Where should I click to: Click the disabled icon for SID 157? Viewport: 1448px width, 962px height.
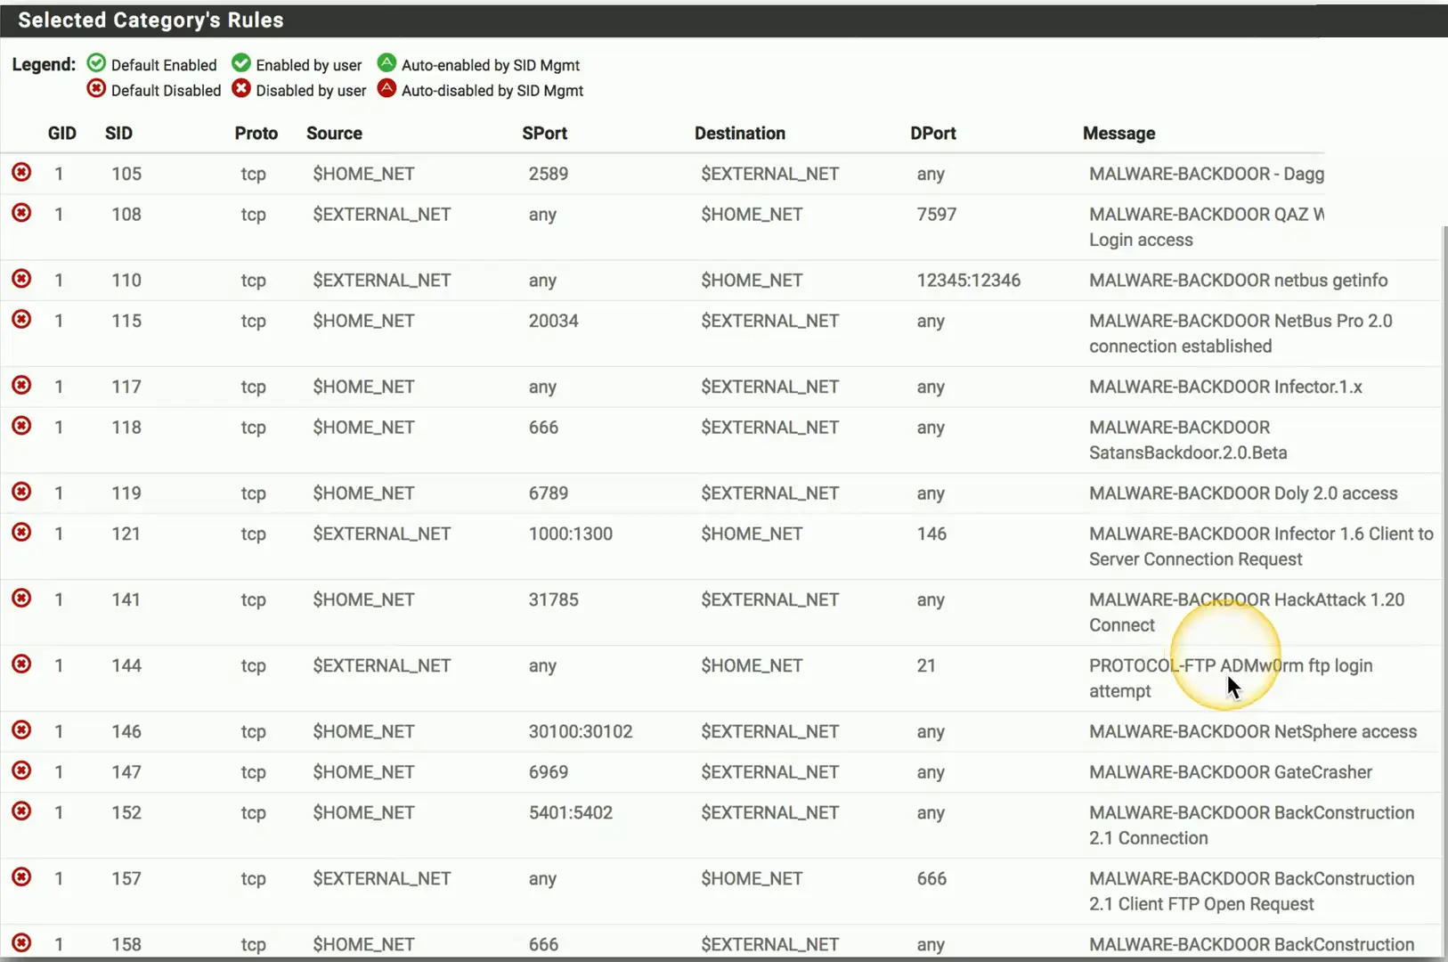click(x=21, y=876)
